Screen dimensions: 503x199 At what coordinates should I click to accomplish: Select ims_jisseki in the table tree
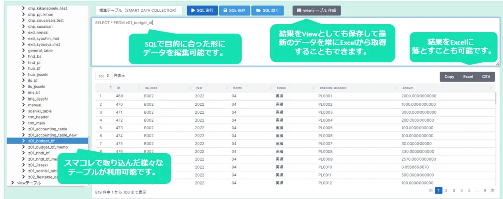[x=38, y=98]
